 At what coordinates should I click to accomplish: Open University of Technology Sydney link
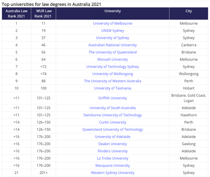(112, 67)
